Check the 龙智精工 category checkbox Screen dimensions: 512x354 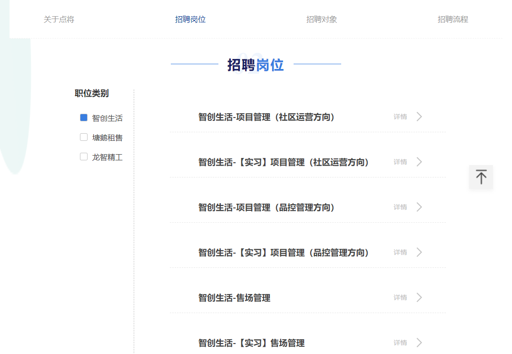click(x=84, y=157)
